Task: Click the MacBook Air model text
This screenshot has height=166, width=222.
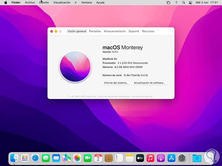Action: click(110, 59)
